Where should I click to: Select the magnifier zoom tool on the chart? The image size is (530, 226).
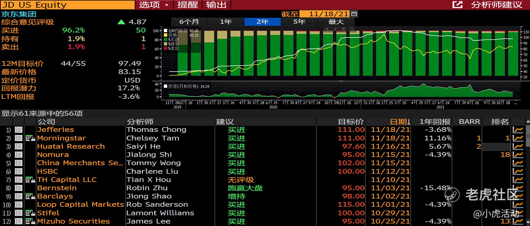[x=352, y=29]
